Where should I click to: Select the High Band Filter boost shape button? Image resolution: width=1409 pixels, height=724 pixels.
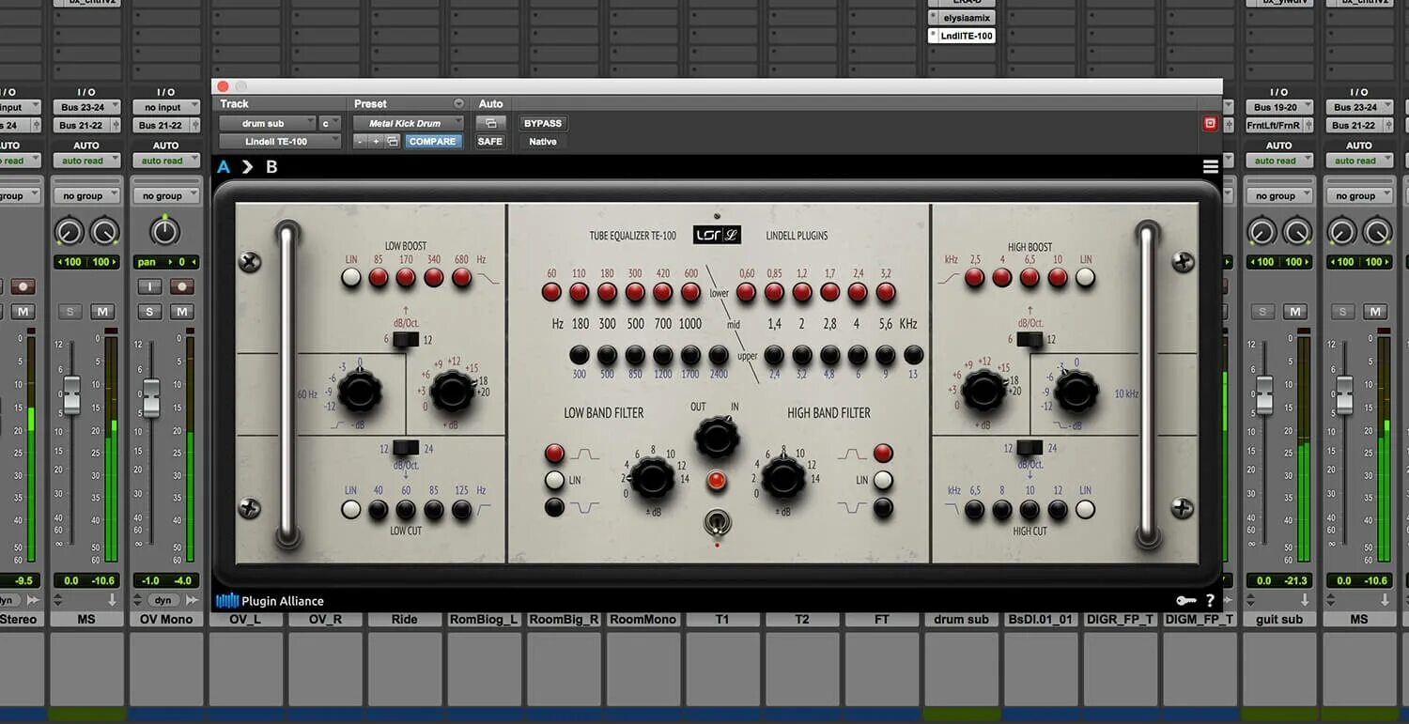pos(882,454)
